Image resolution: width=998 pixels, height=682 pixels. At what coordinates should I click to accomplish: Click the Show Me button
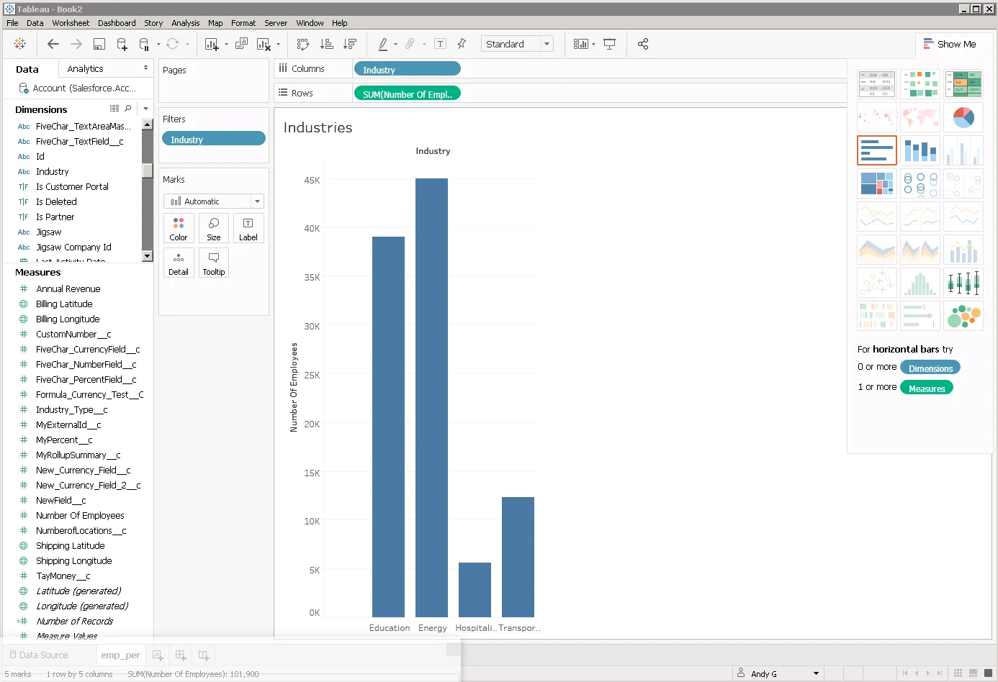952,44
